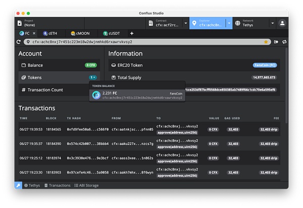Click the Total Supply value 14,977,665.673
Screen dimensions: 303x208
(x=264, y=77)
